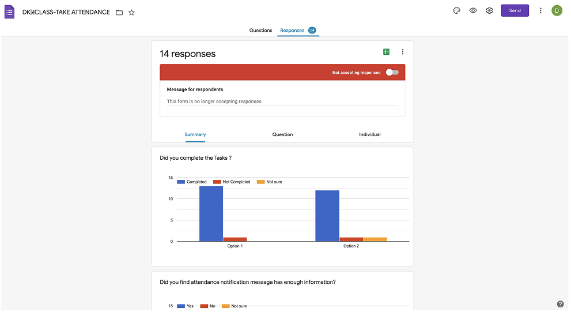Click the 'Not accepting responses' label
The image size is (571, 312).
tap(356, 73)
